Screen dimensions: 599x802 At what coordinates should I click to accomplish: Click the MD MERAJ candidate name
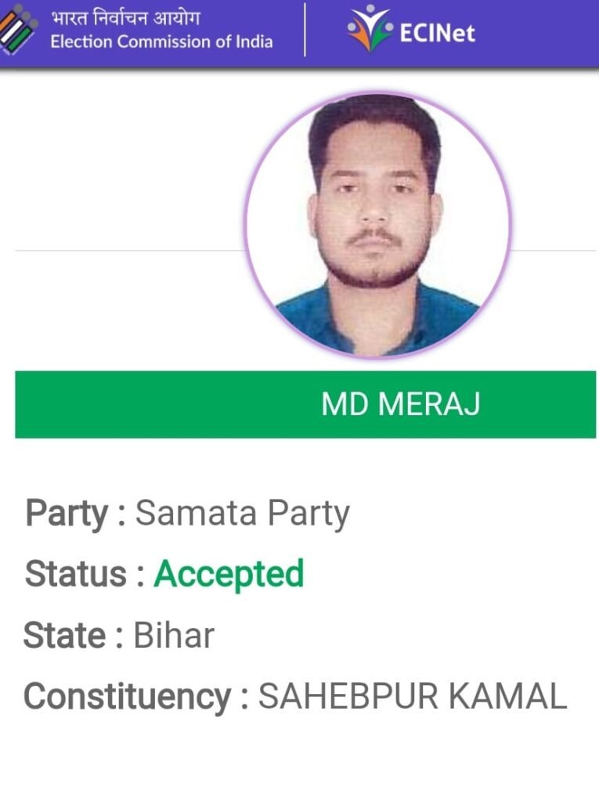(400, 405)
